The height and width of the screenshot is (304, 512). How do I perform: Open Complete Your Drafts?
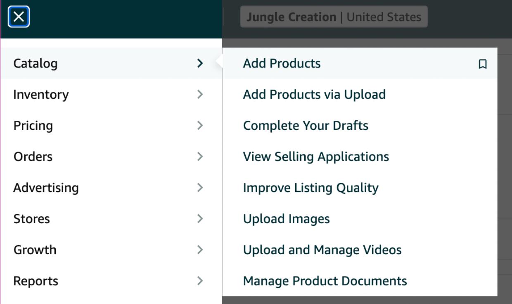[306, 126]
